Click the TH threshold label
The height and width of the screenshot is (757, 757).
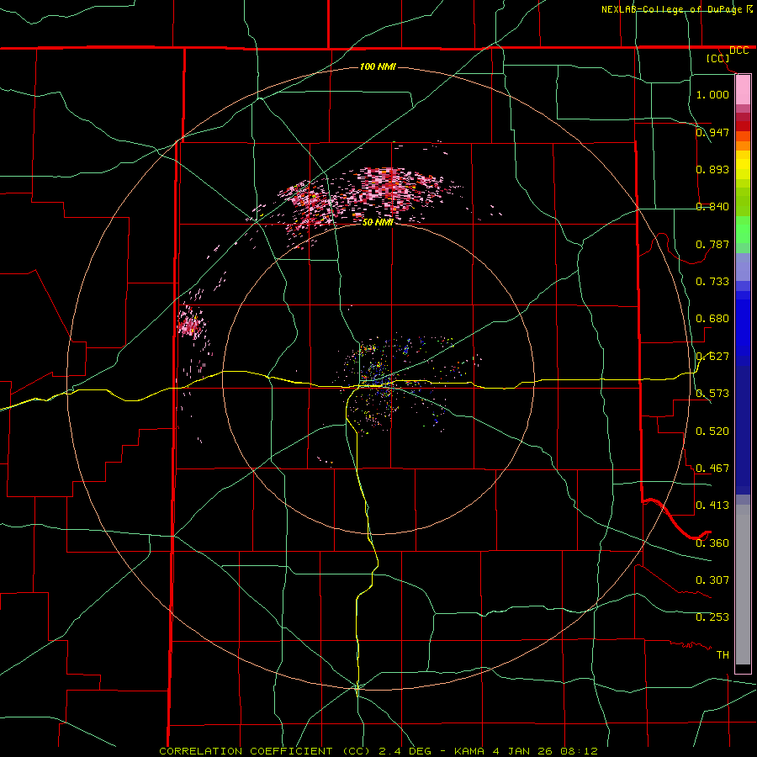pos(723,654)
